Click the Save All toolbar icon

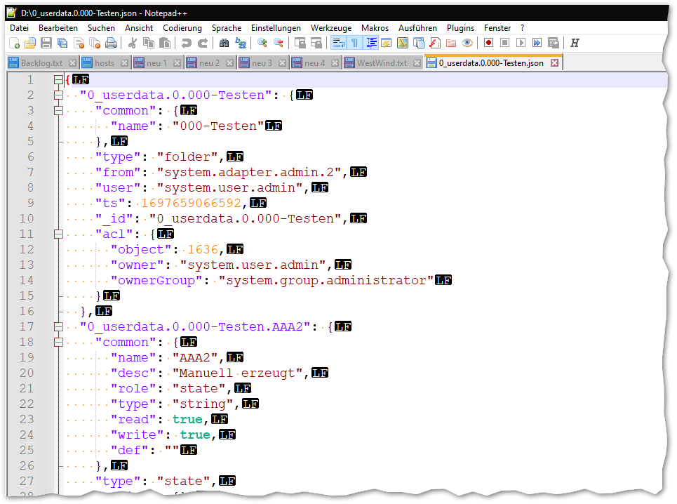(x=62, y=44)
